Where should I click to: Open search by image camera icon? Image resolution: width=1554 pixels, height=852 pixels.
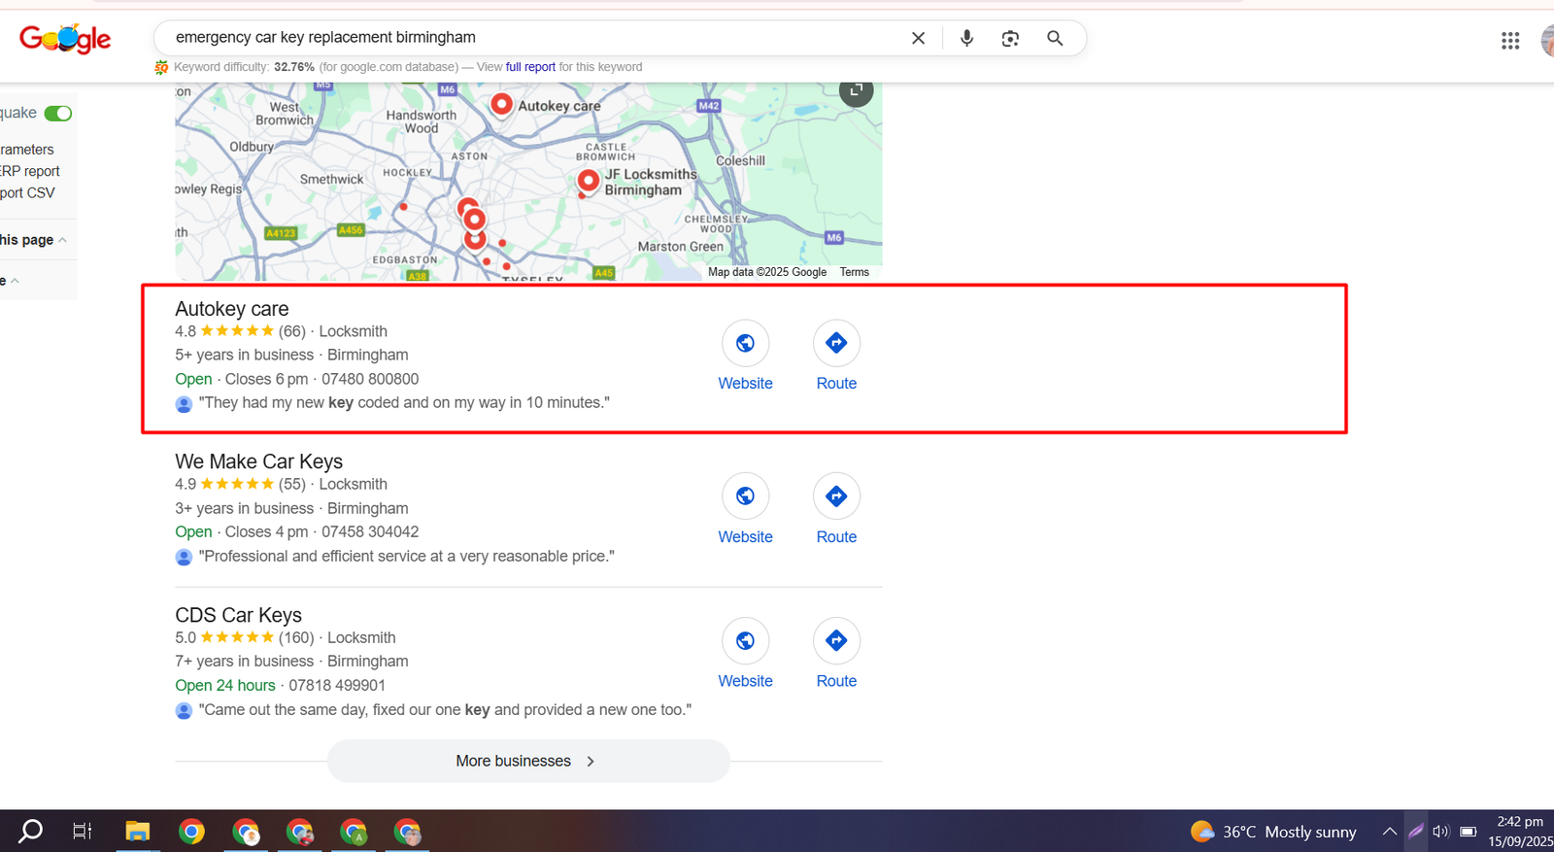1010,38
